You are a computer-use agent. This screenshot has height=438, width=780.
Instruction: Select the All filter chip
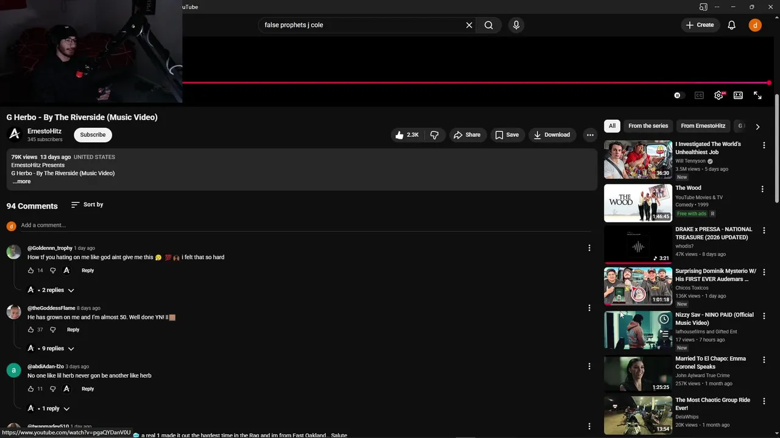612,126
